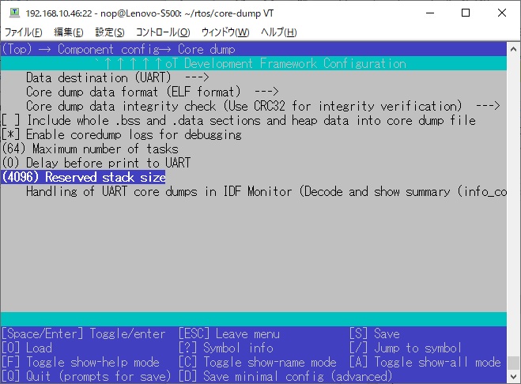
Task: Select highlighted Reserved stack size (4096) entry
Action: click(83, 177)
